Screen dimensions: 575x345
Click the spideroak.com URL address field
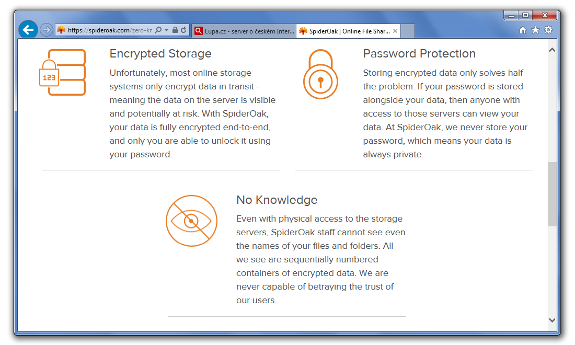point(110,30)
